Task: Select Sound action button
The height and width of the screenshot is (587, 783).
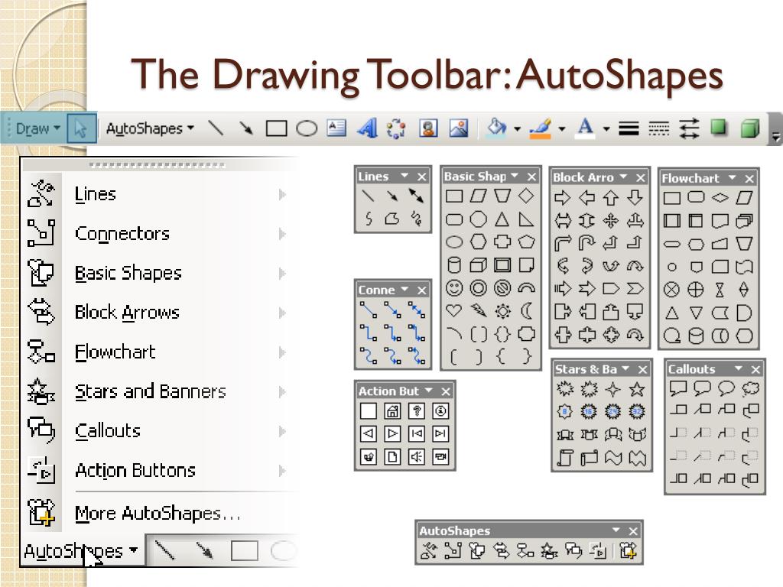Action: [x=416, y=456]
